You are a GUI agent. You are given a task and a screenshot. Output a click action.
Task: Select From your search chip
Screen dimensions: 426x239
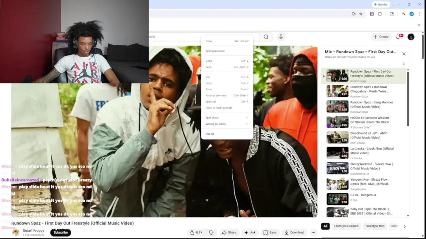(346, 226)
